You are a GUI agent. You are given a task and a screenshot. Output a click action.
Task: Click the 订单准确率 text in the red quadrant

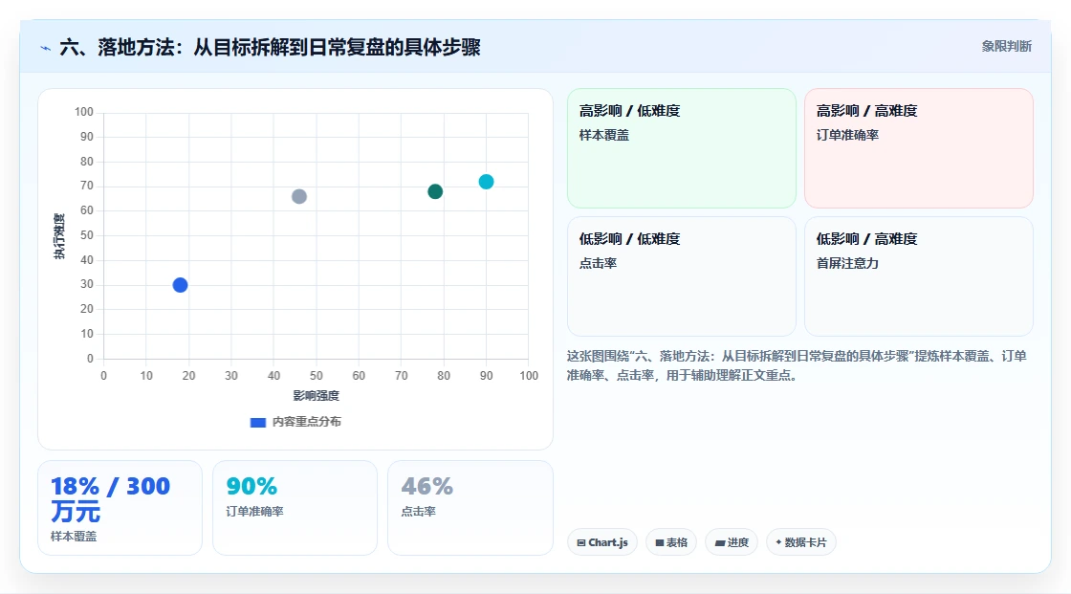[847, 135]
